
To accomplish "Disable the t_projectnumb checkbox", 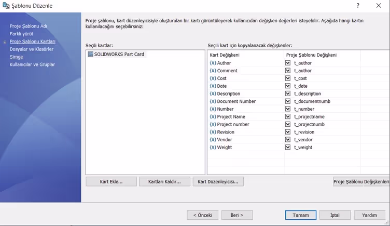I will [x=288, y=124].
